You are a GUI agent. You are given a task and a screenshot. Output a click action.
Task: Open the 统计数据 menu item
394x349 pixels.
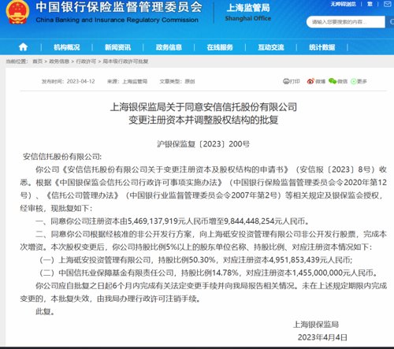(322, 47)
